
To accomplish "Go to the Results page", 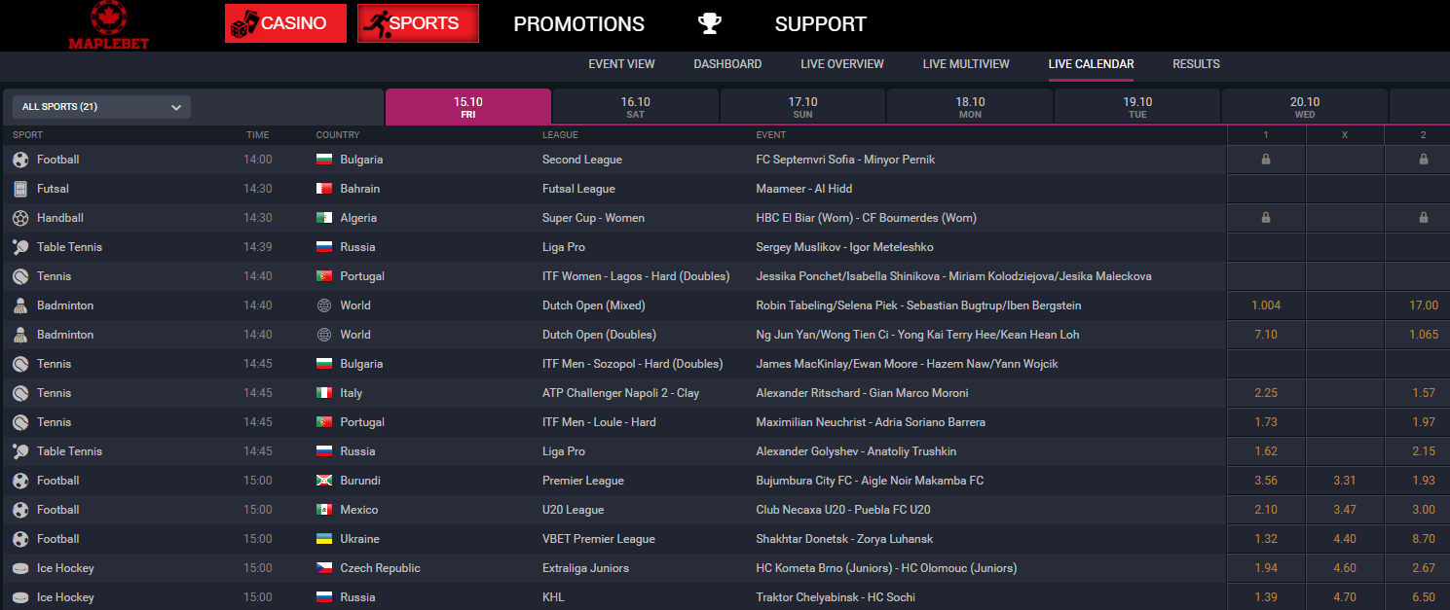I will pyautogui.click(x=1196, y=64).
